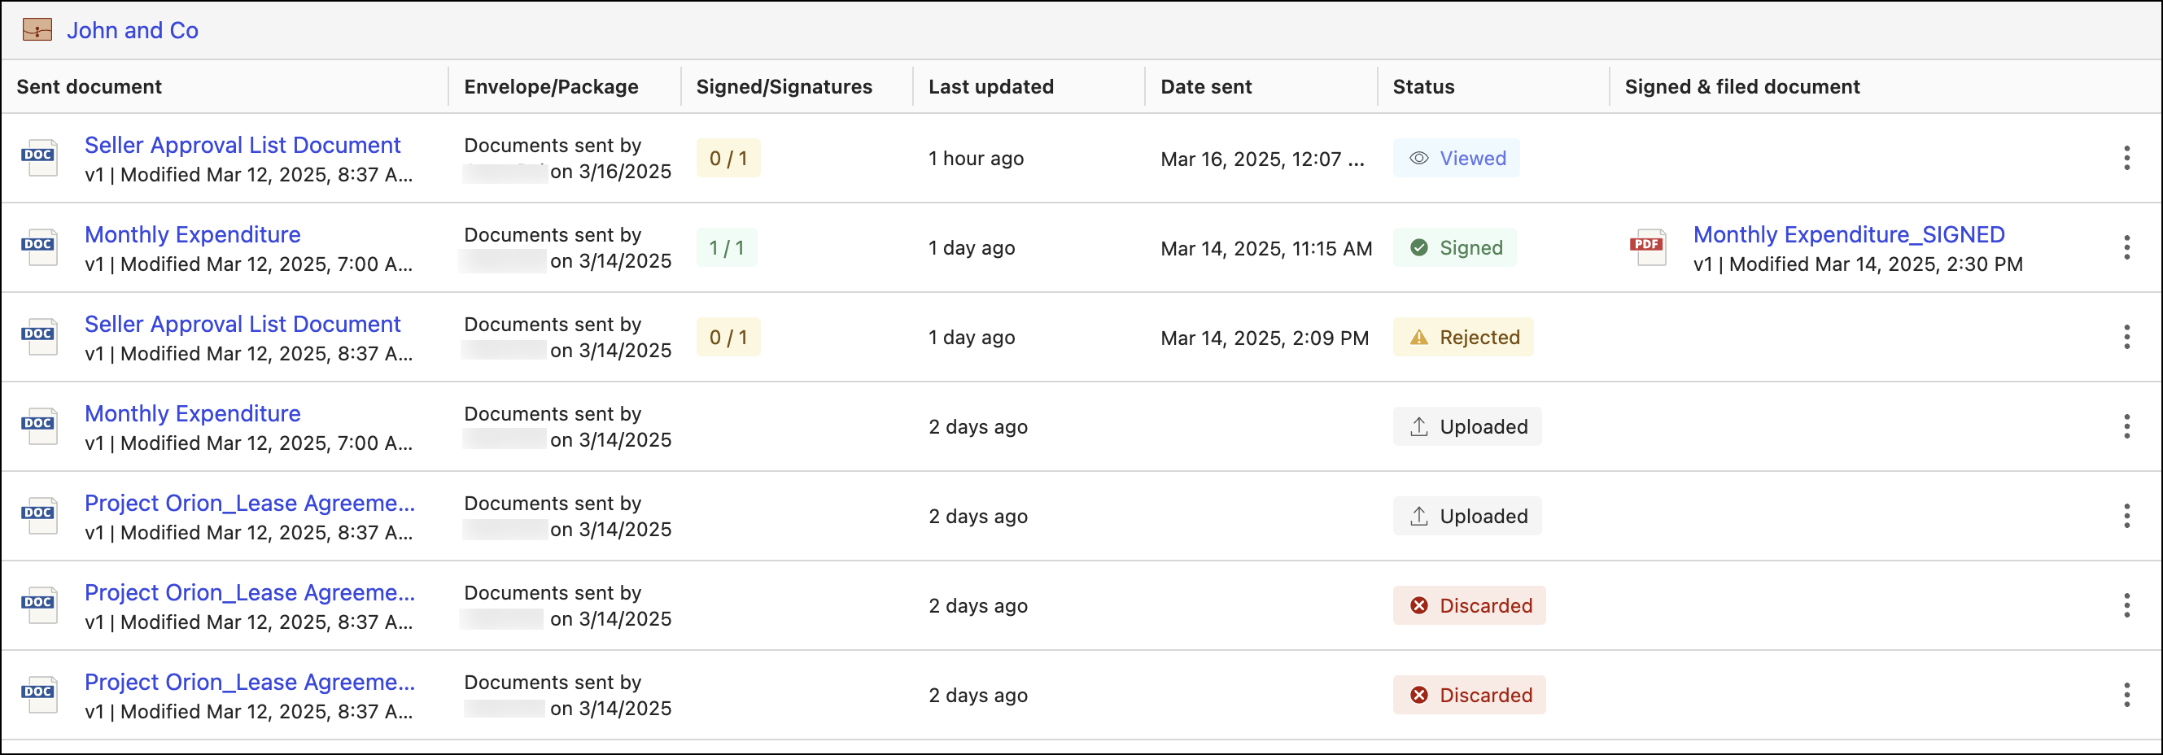The width and height of the screenshot is (2163, 755).
Task: Click the DOC icon beside Project Orion_Lease Agreement
Action: 39,515
